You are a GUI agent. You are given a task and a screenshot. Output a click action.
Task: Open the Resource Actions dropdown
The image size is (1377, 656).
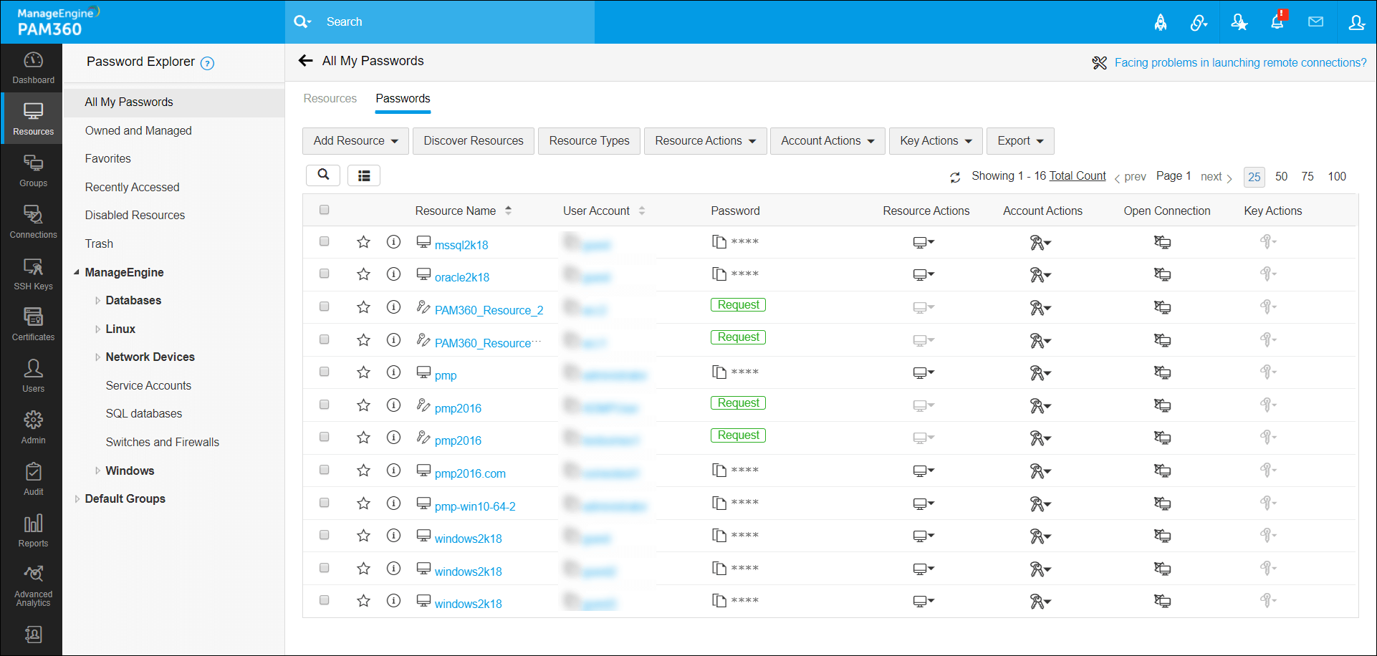pos(705,141)
